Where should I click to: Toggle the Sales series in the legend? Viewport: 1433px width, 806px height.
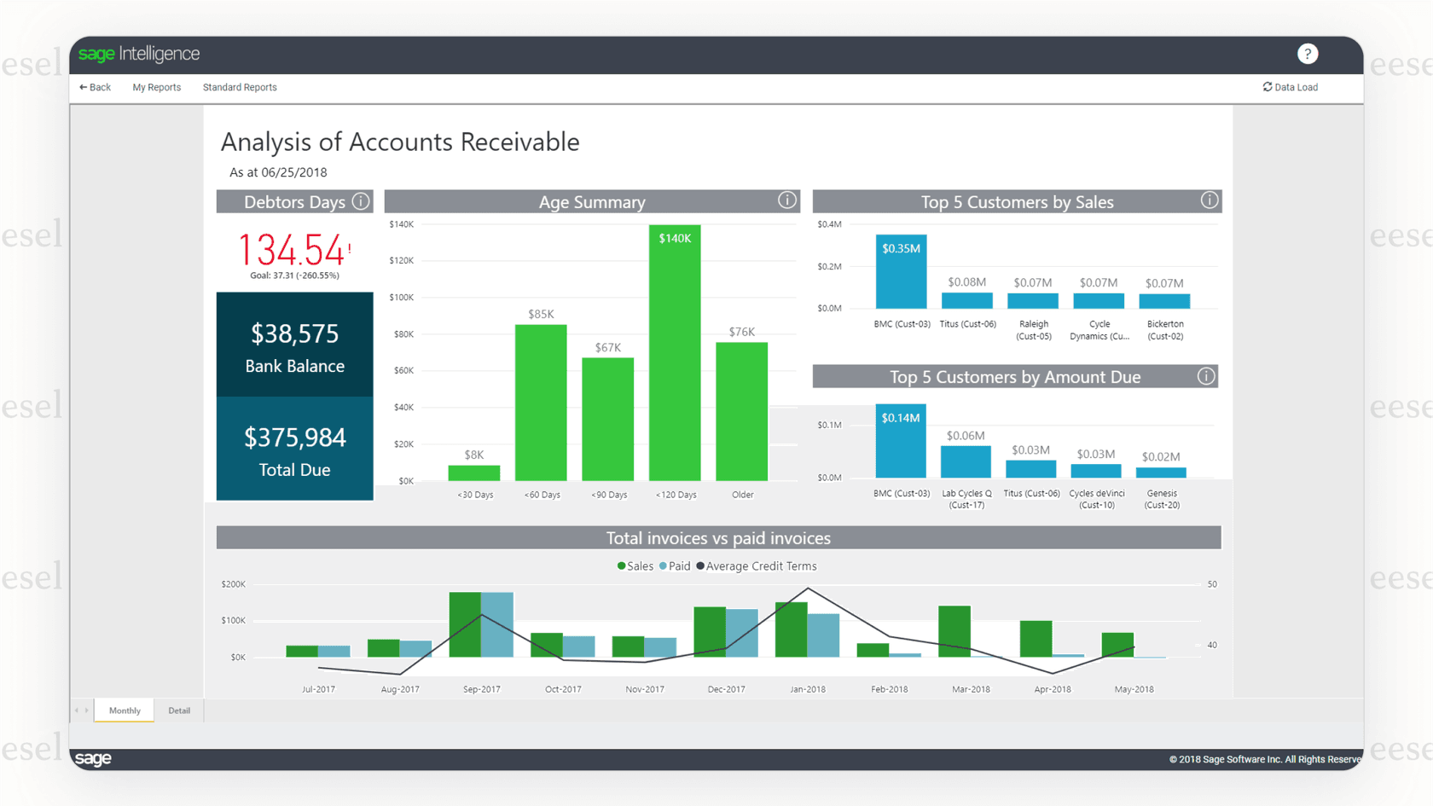[x=635, y=565]
